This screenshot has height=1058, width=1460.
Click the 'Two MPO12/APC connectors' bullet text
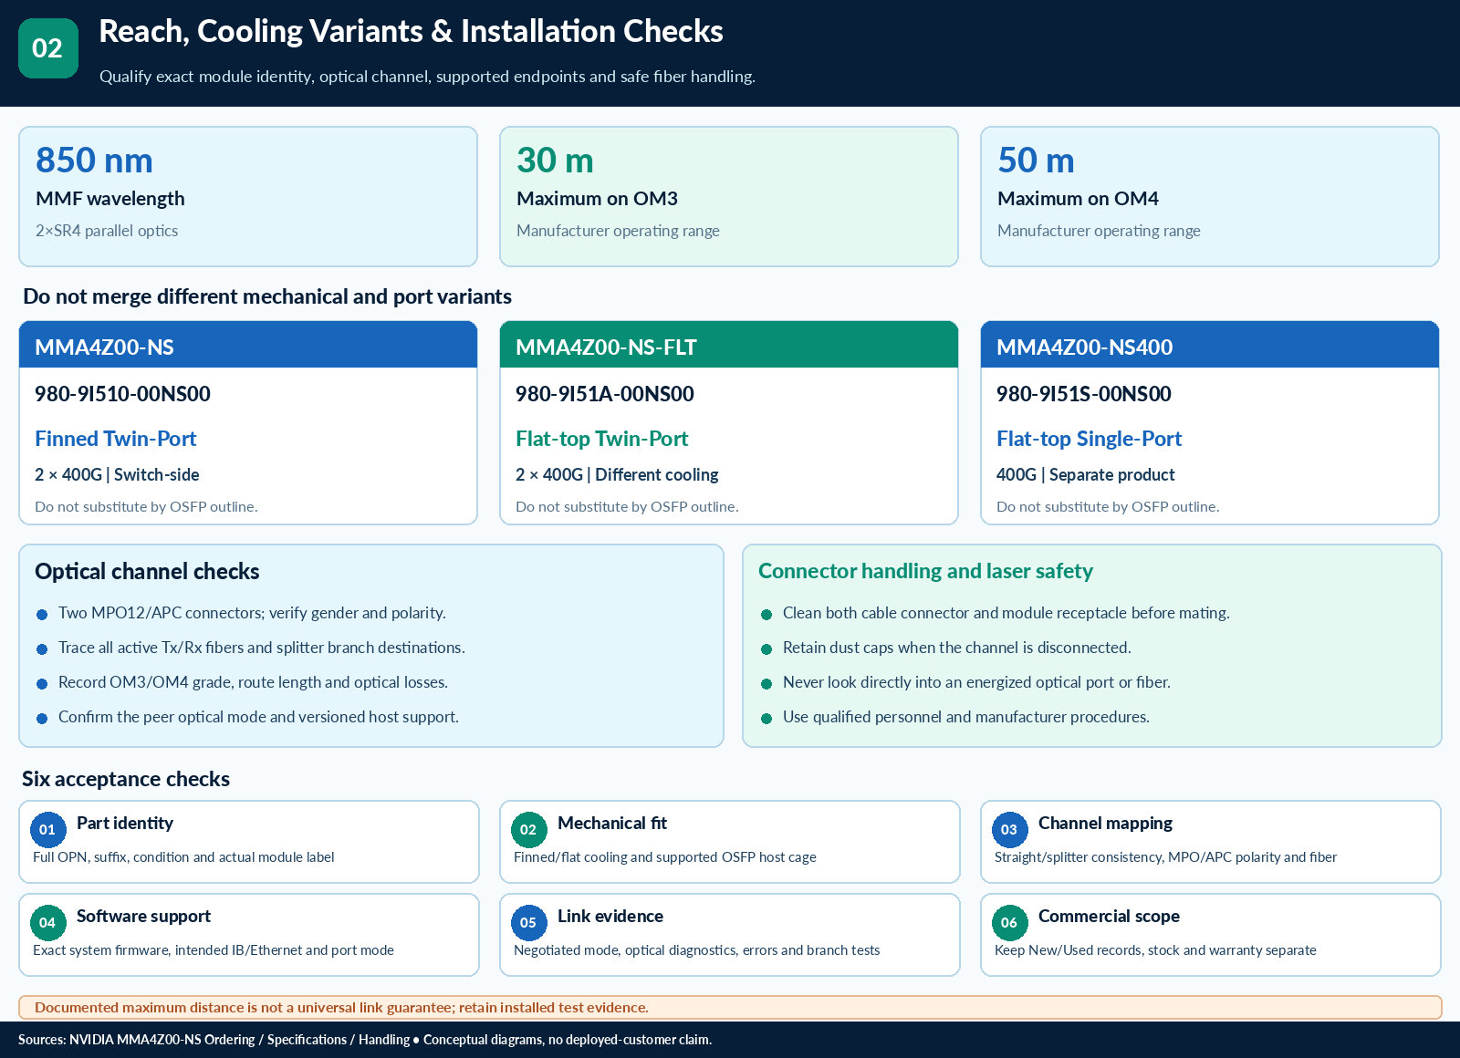pyautogui.click(x=252, y=613)
